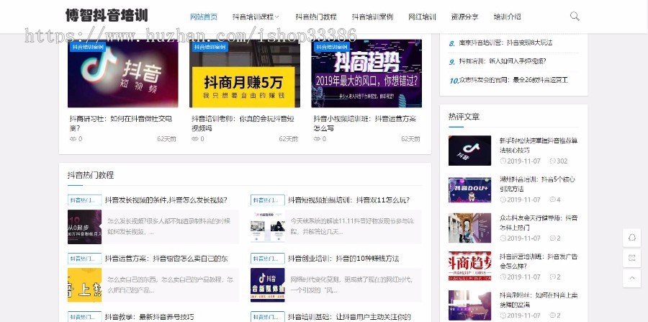Open the 抖音短视频 card thumbnail
This screenshot has height=322, width=648.
point(122,73)
